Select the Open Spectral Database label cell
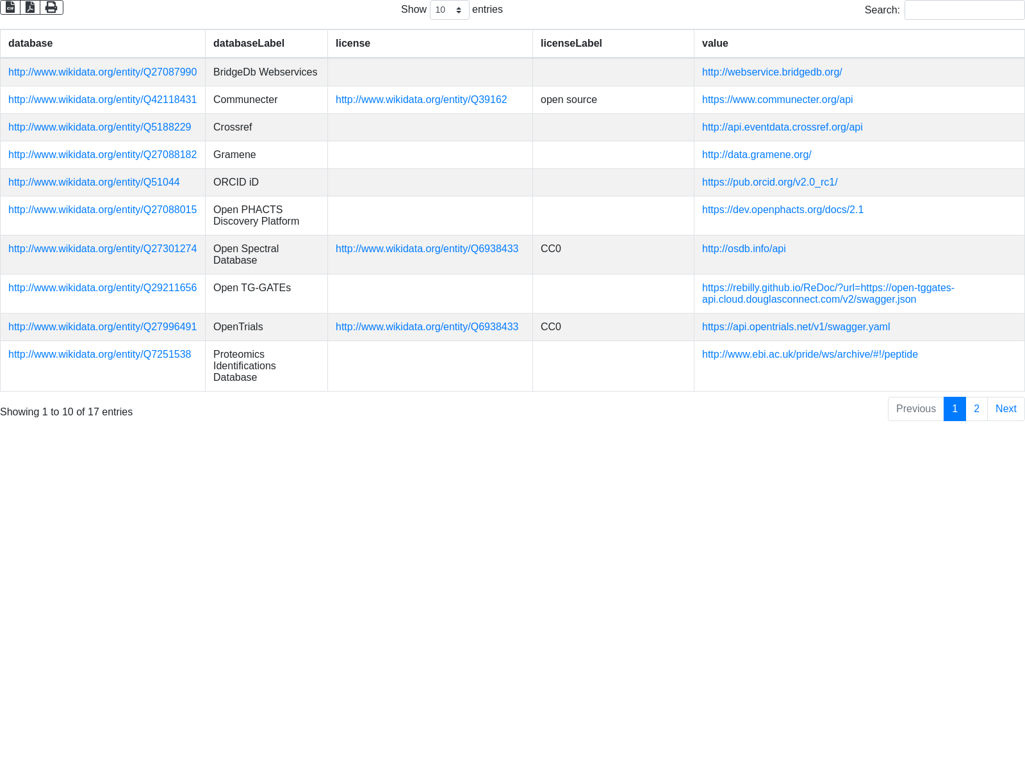1025x768 pixels. click(x=266, y=255)
